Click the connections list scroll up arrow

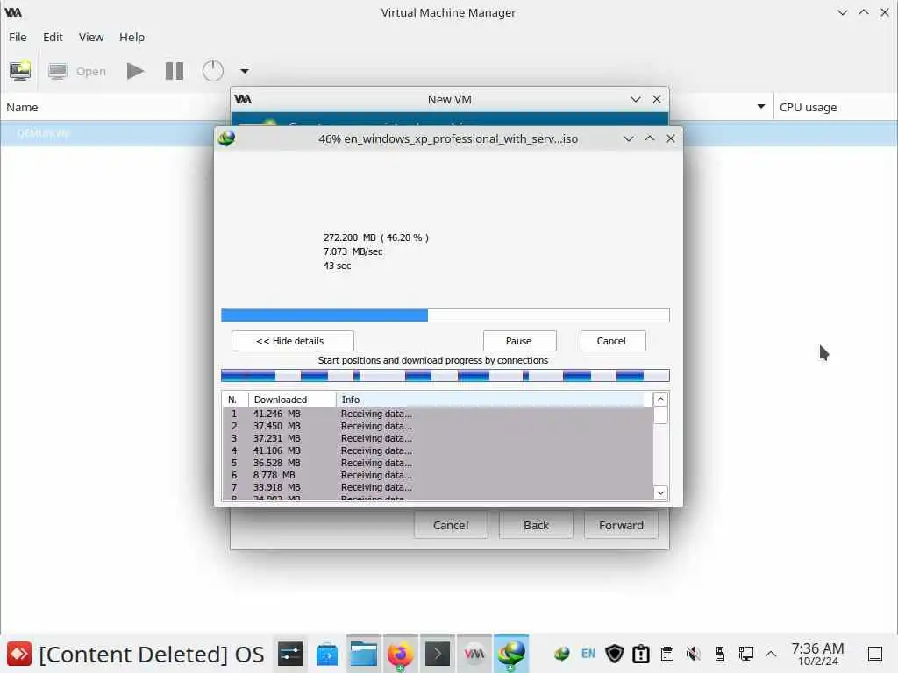point(660,400)
